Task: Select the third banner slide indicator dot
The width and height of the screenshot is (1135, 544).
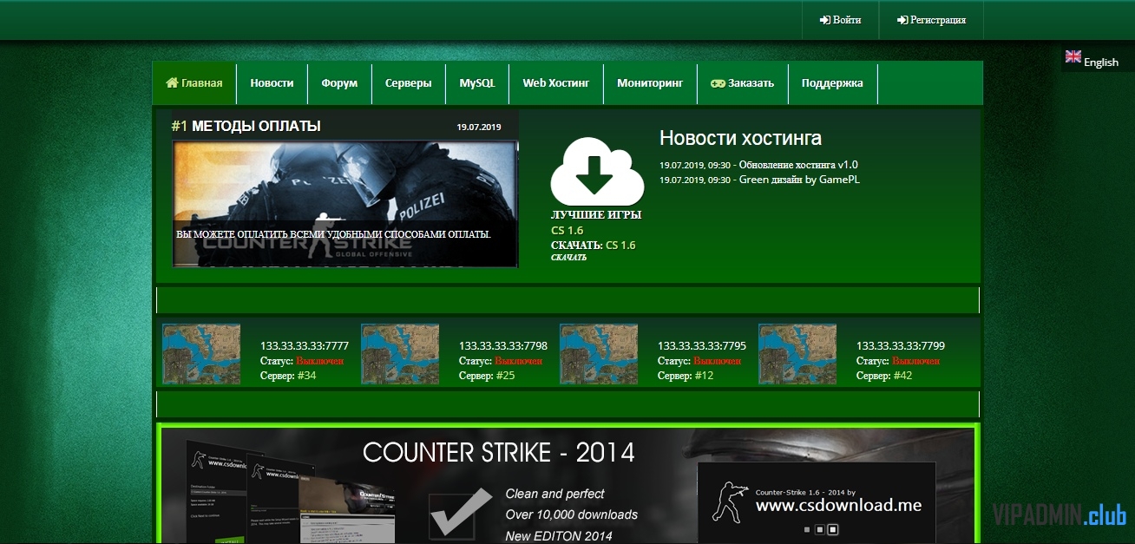Action: coord(832,528)
